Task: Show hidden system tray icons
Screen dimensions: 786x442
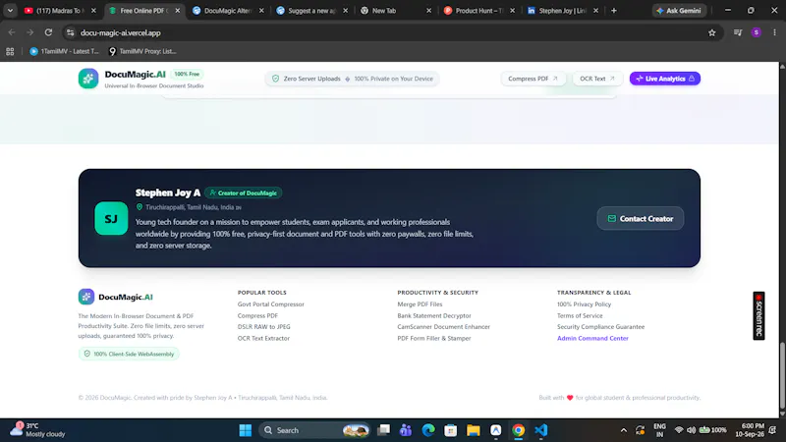Action: point(624,430)
